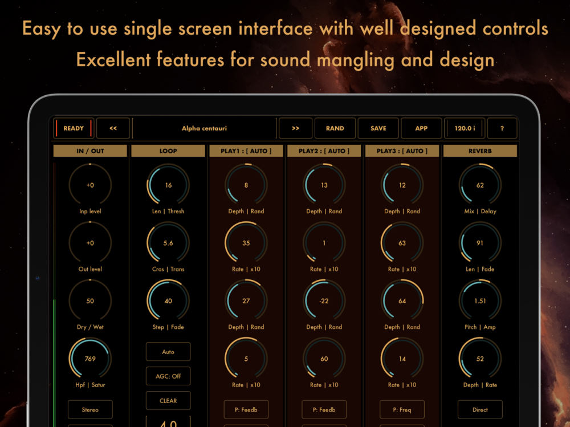Click Reverb Mix | Delay knob showing 62
Image resolution: width=570 pixels, height=427 pixels.
coord(480,185)
